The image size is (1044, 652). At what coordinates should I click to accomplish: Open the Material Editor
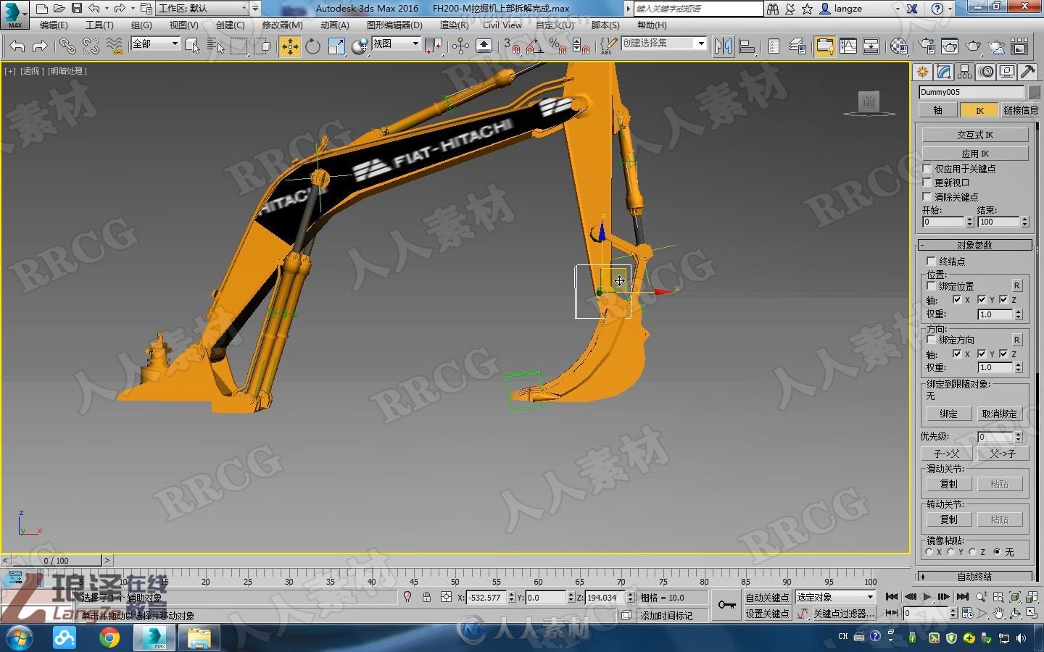point(899,46)
